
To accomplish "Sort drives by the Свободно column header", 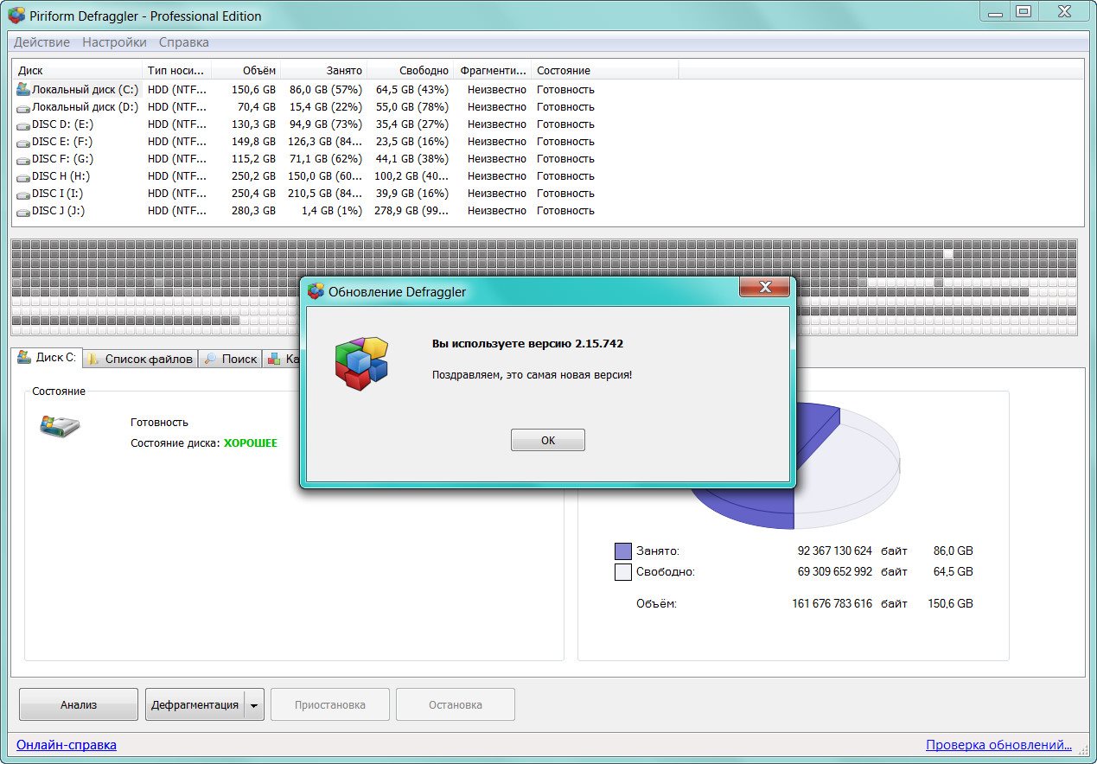I will 410,70.
